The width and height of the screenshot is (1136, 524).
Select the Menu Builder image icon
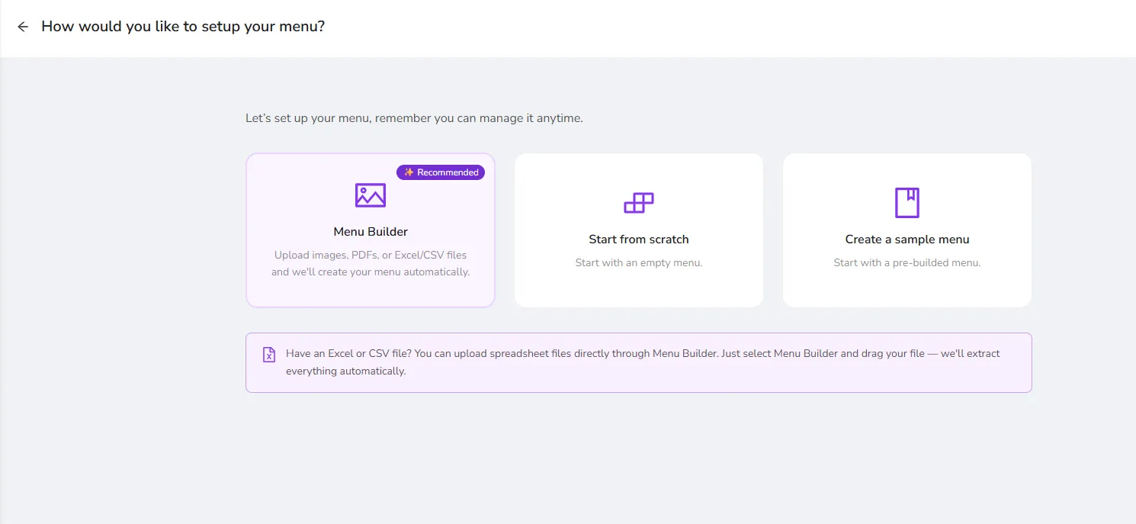pos(371,195)
